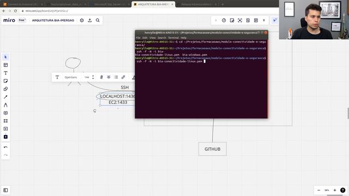Go back in browser
The image size is (349, 196).
4,11
